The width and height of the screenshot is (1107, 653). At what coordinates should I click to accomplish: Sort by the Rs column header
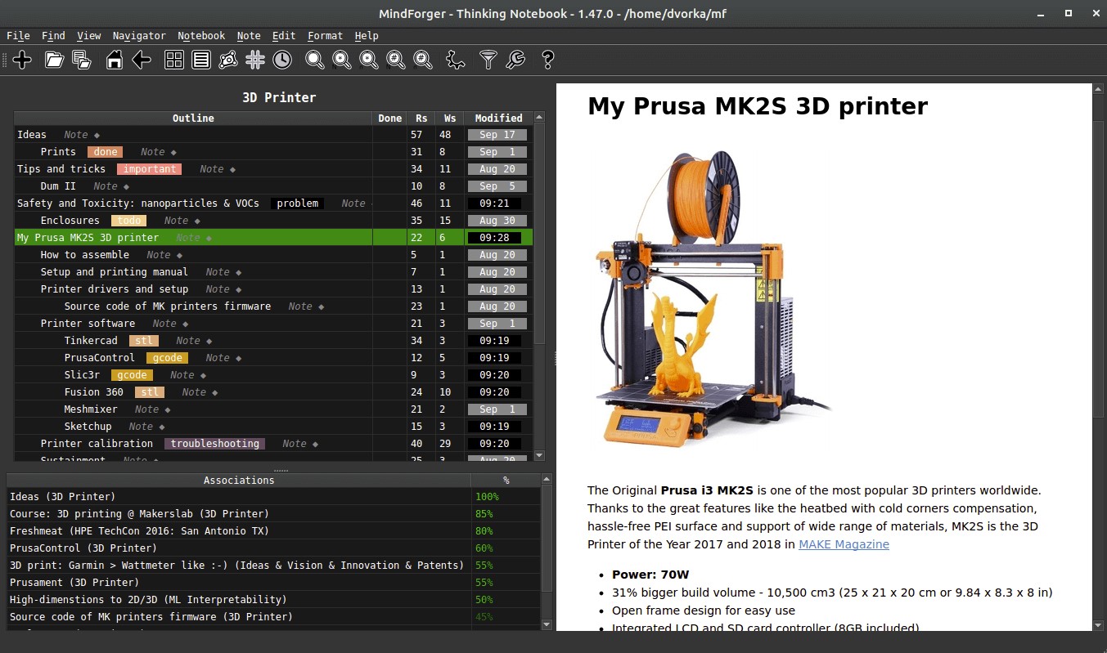tap(421, 119)
